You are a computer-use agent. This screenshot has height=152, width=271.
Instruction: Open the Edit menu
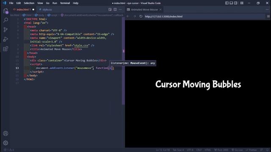pyautogui.click(x=19, y=3)
